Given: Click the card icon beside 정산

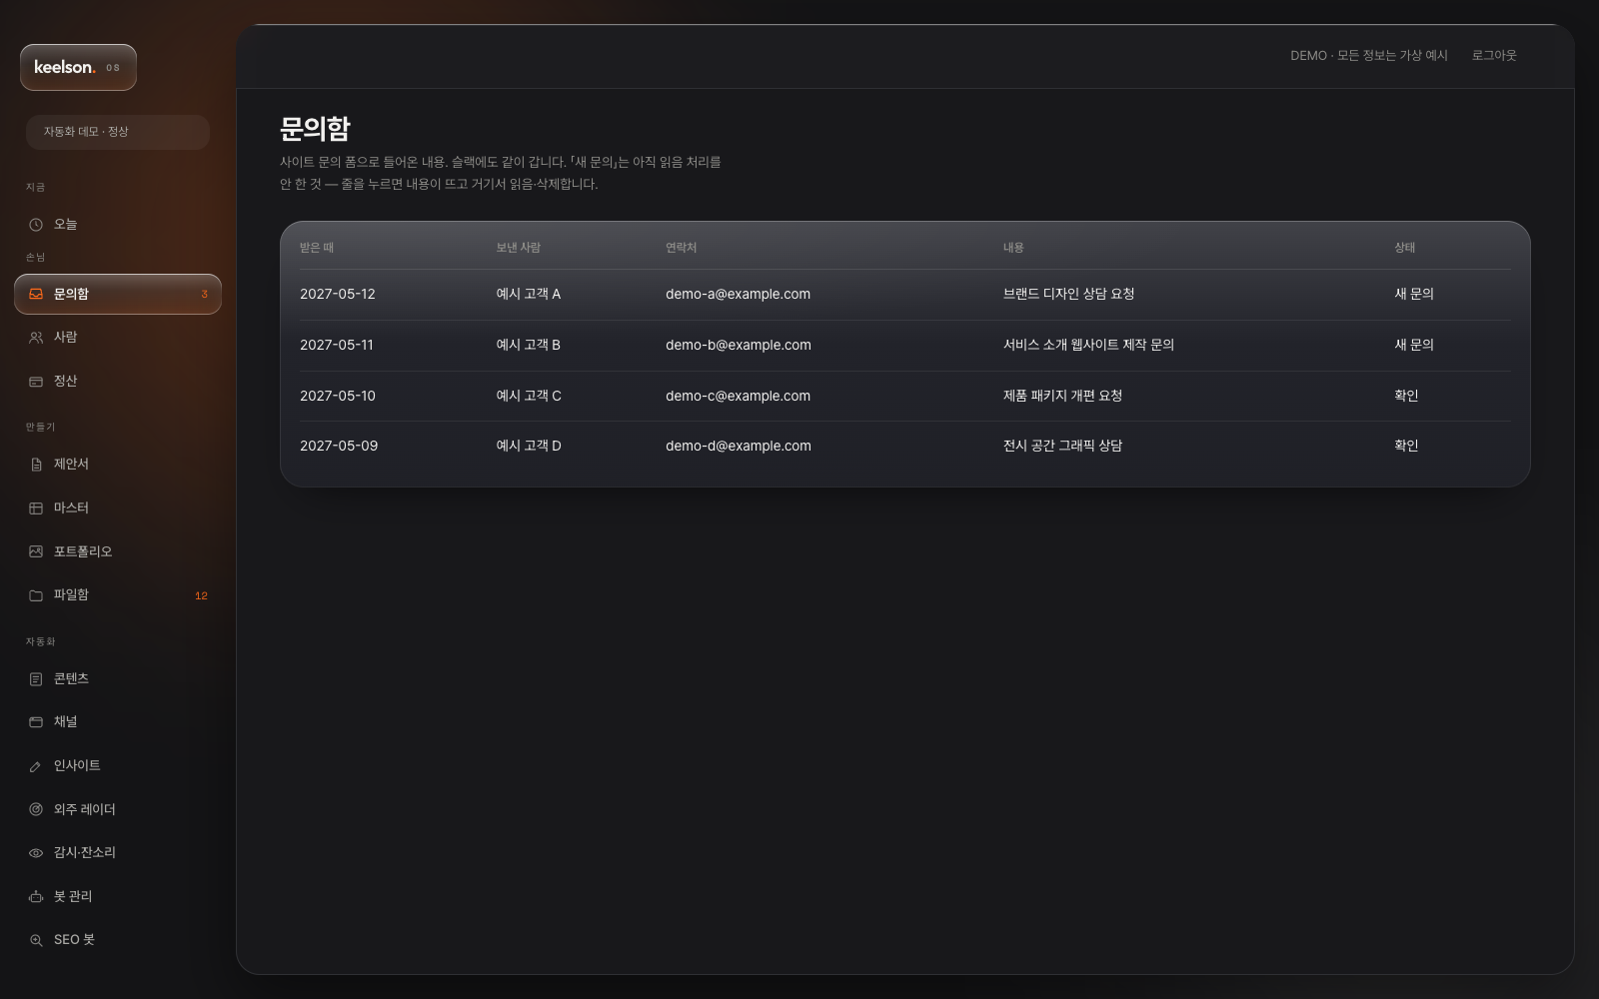Looking at the screenshot, I should [x=36, y=382].
